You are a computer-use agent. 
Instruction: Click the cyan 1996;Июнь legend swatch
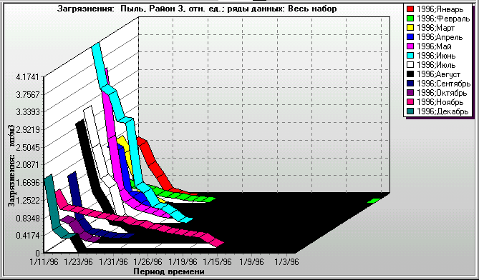click(410, 56)
